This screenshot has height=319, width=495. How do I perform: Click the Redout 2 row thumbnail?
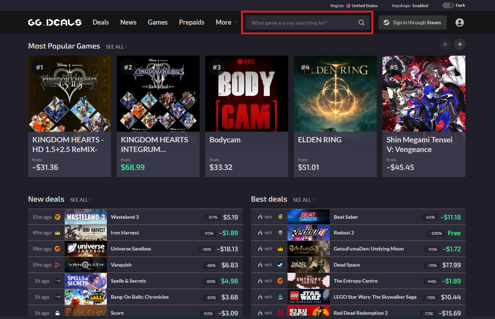coord(309,233)
